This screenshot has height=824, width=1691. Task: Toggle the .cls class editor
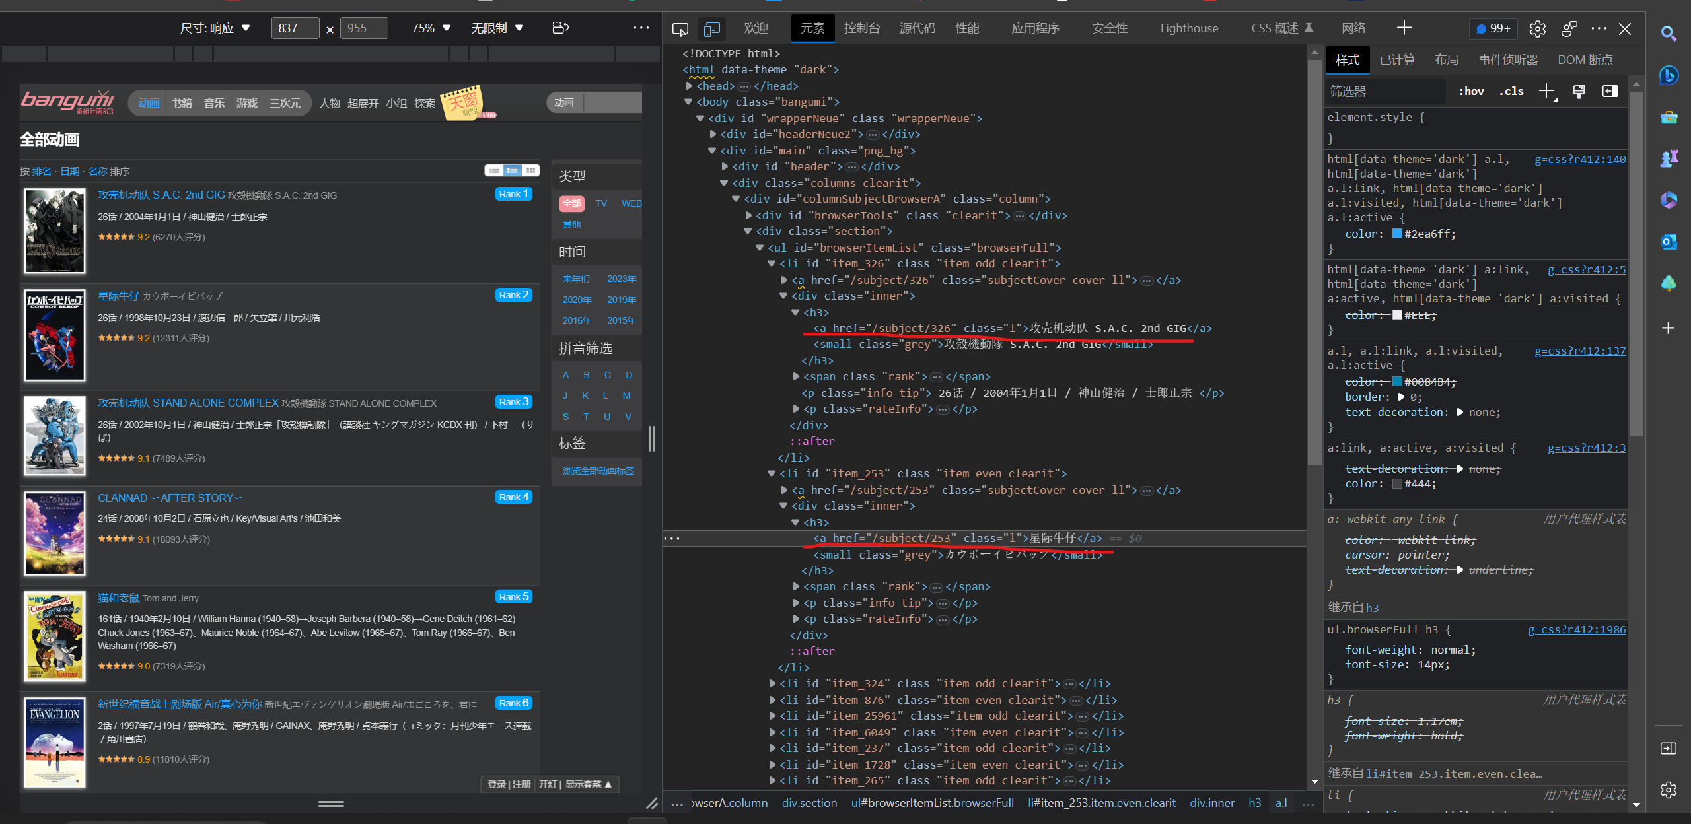pyautogui.click(x=1511, y=92)
